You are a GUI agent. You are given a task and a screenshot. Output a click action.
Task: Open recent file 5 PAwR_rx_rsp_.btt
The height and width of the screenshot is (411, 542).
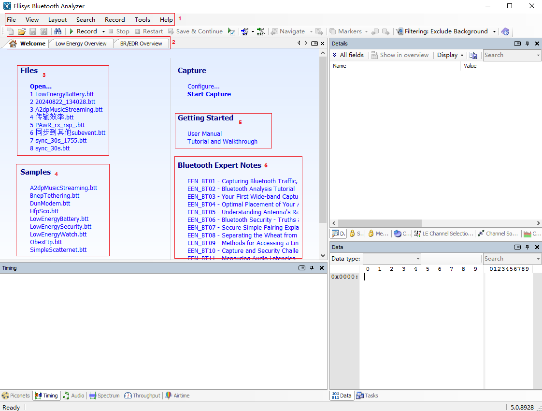pos(57,125)
